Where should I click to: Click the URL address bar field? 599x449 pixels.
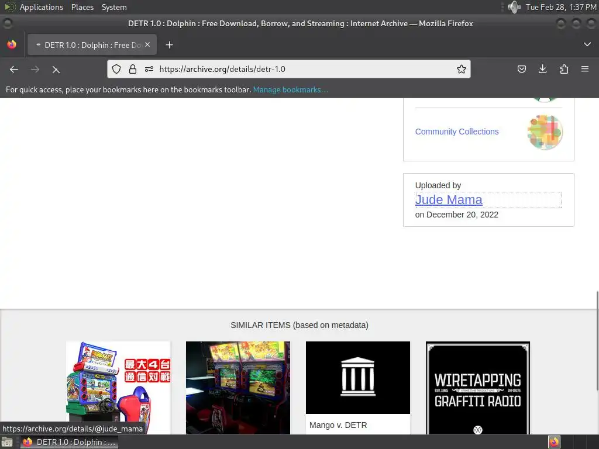tap(289, 69)
